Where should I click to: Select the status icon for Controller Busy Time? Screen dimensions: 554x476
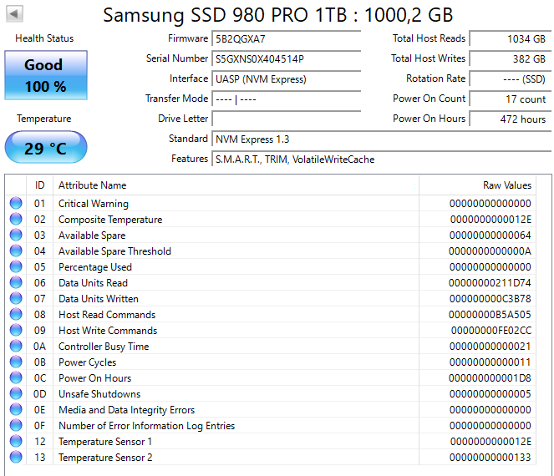(x=16, y=346)
